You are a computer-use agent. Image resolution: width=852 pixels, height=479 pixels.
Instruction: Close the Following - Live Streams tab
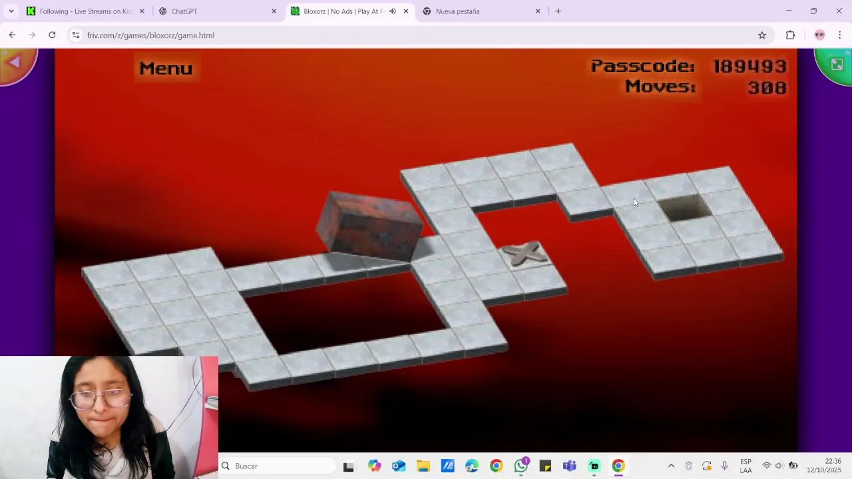pyautogui.click(x=142, y=11)
